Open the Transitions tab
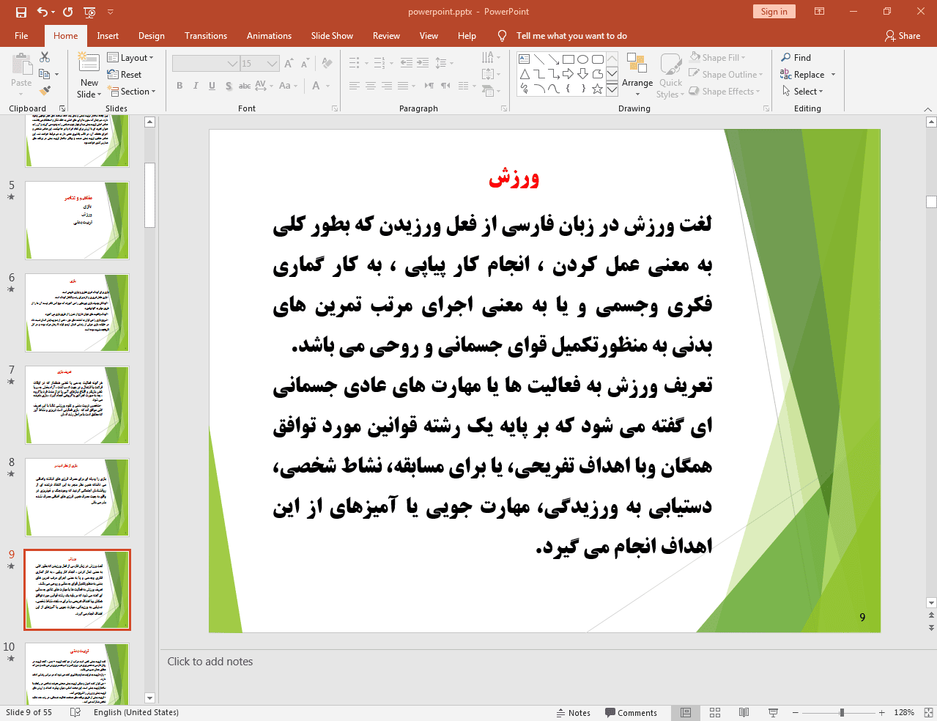 205,36
